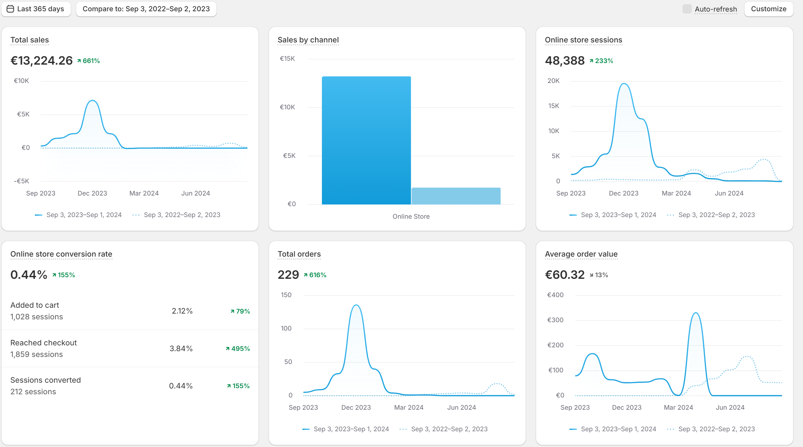Screen dimensions: 803x447
Task: Click the 2.12% added to cart rate
Action: pyautogui.click(x=182, y=311)
